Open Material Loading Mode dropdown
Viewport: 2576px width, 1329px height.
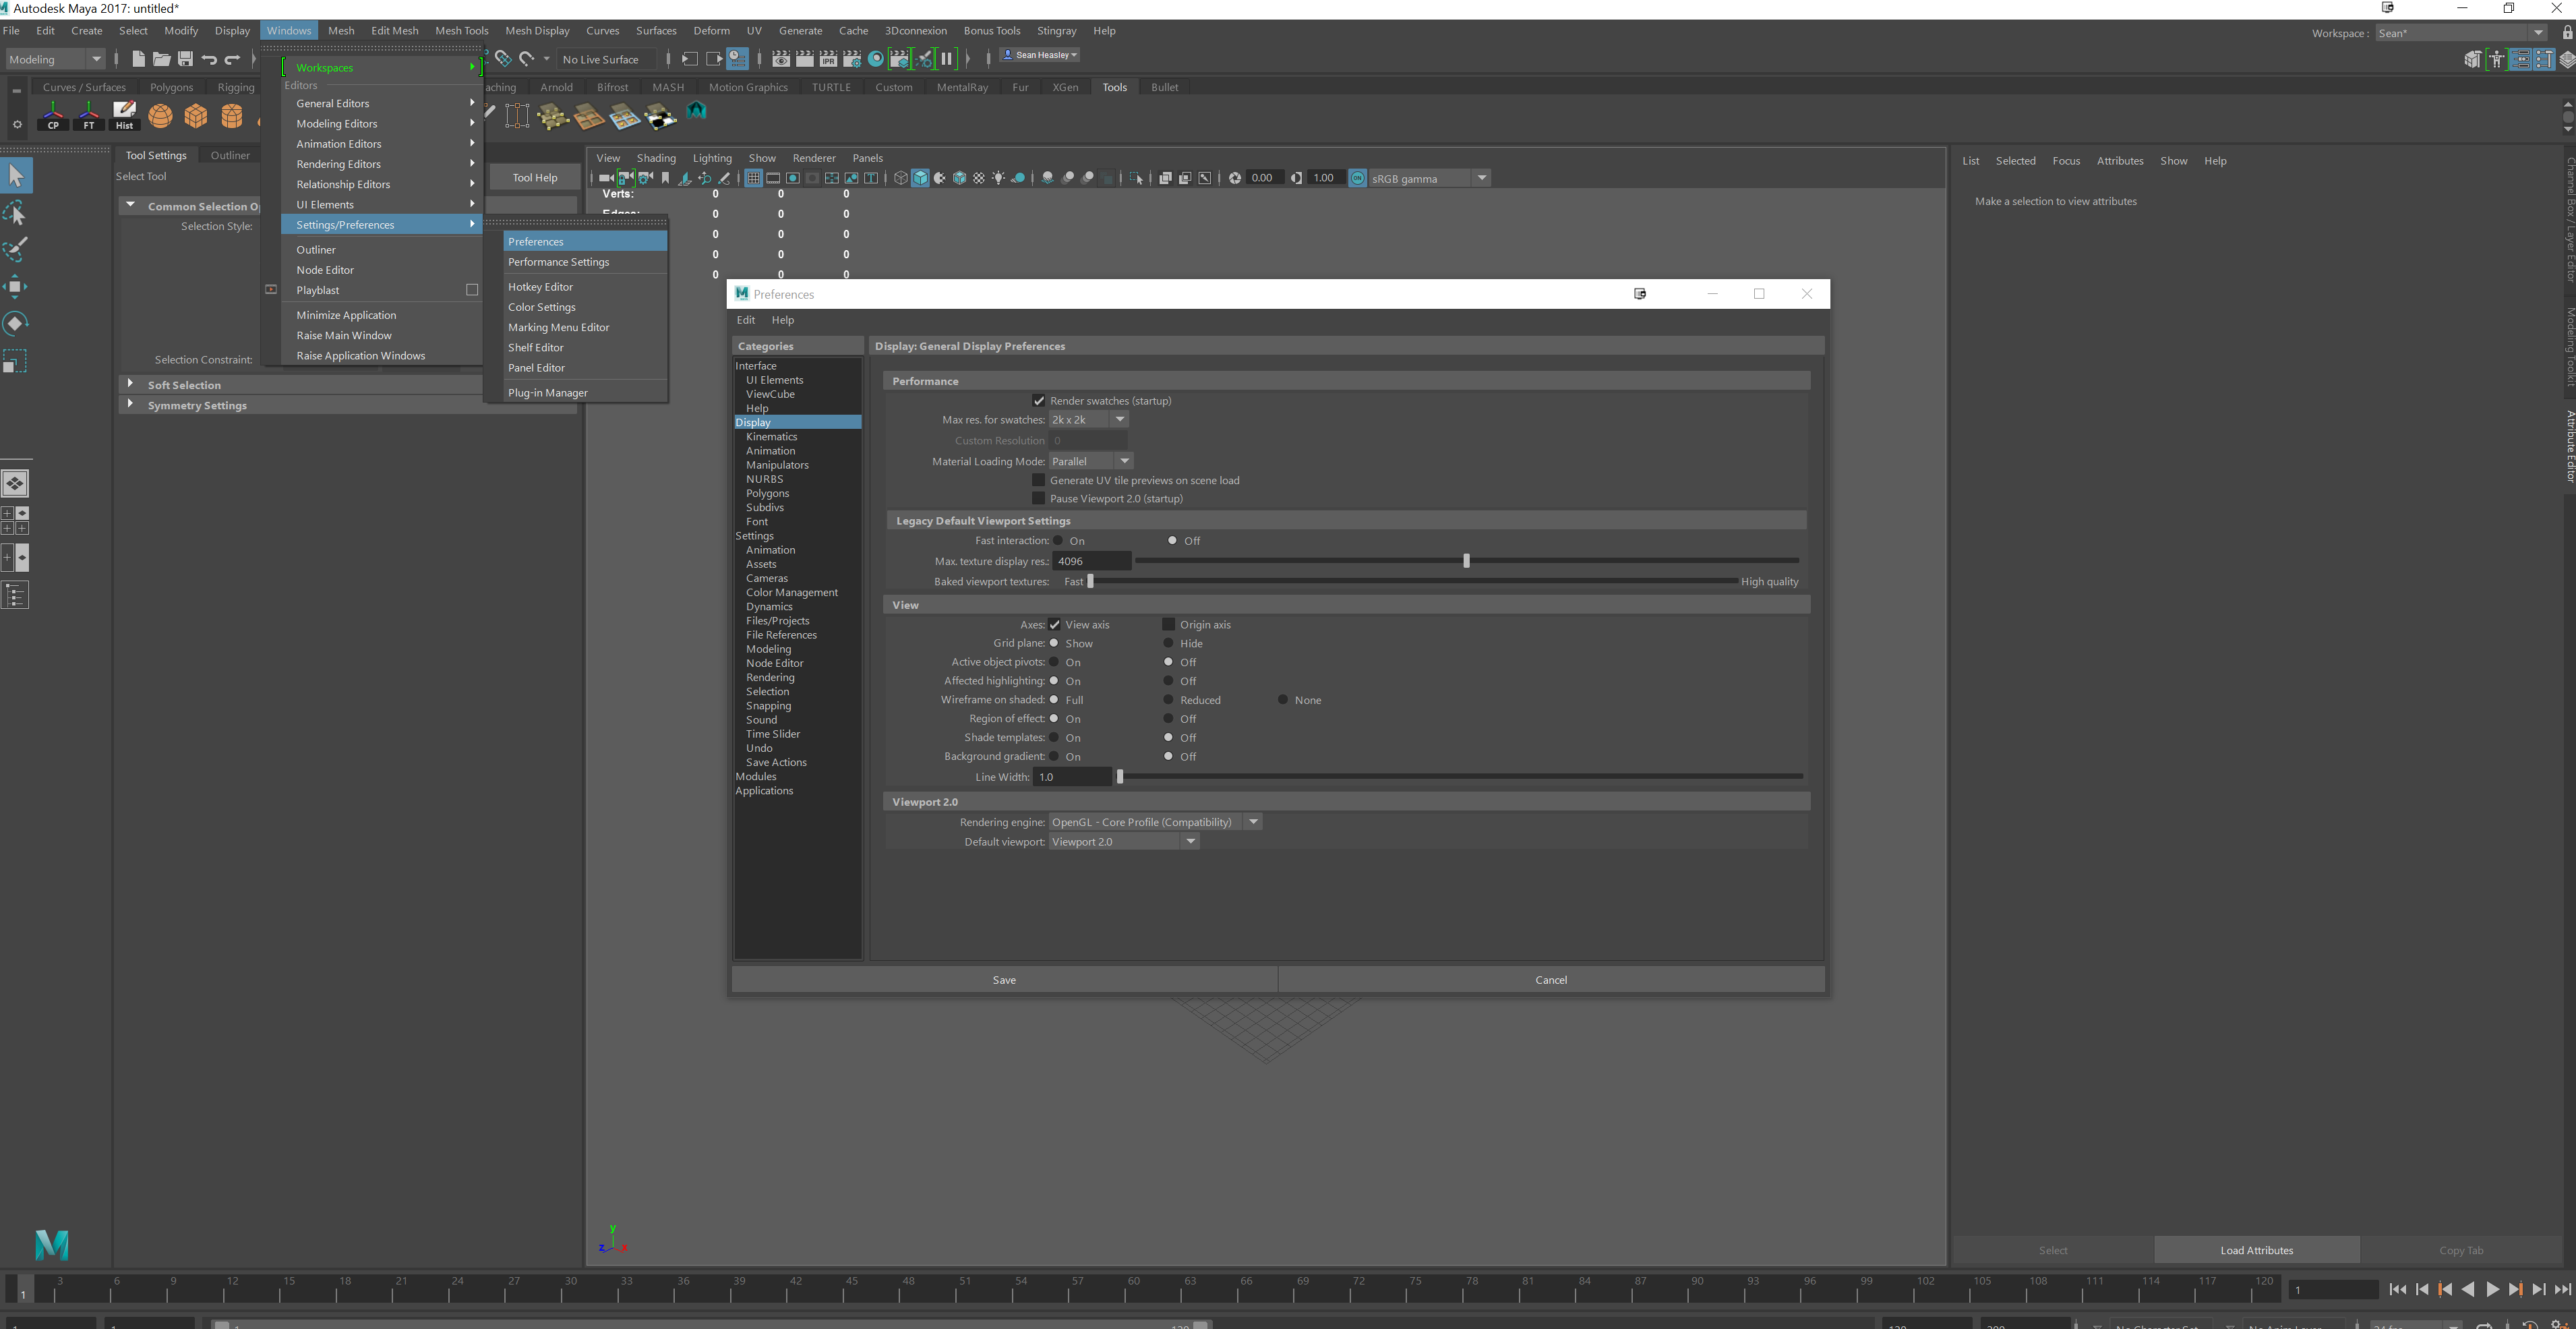tap(1091, 461)
